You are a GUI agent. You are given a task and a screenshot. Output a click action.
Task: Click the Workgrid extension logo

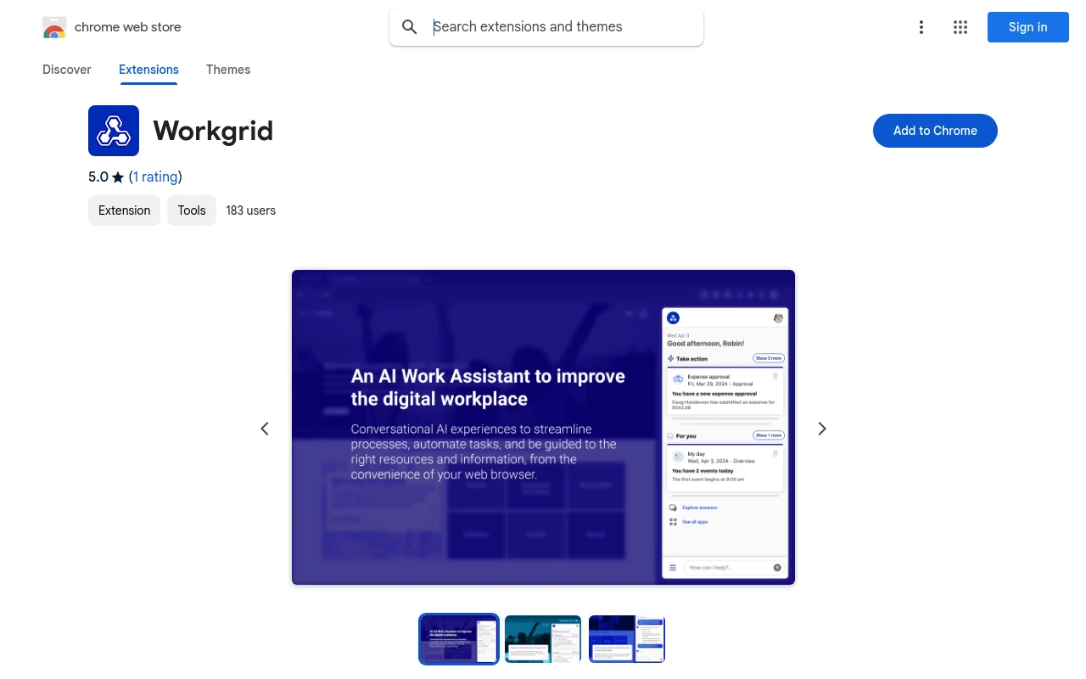pyautogui.click(x=113, y=130)
